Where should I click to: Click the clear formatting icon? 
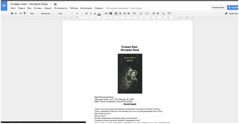pyautogui.click(x=163, y=14)
